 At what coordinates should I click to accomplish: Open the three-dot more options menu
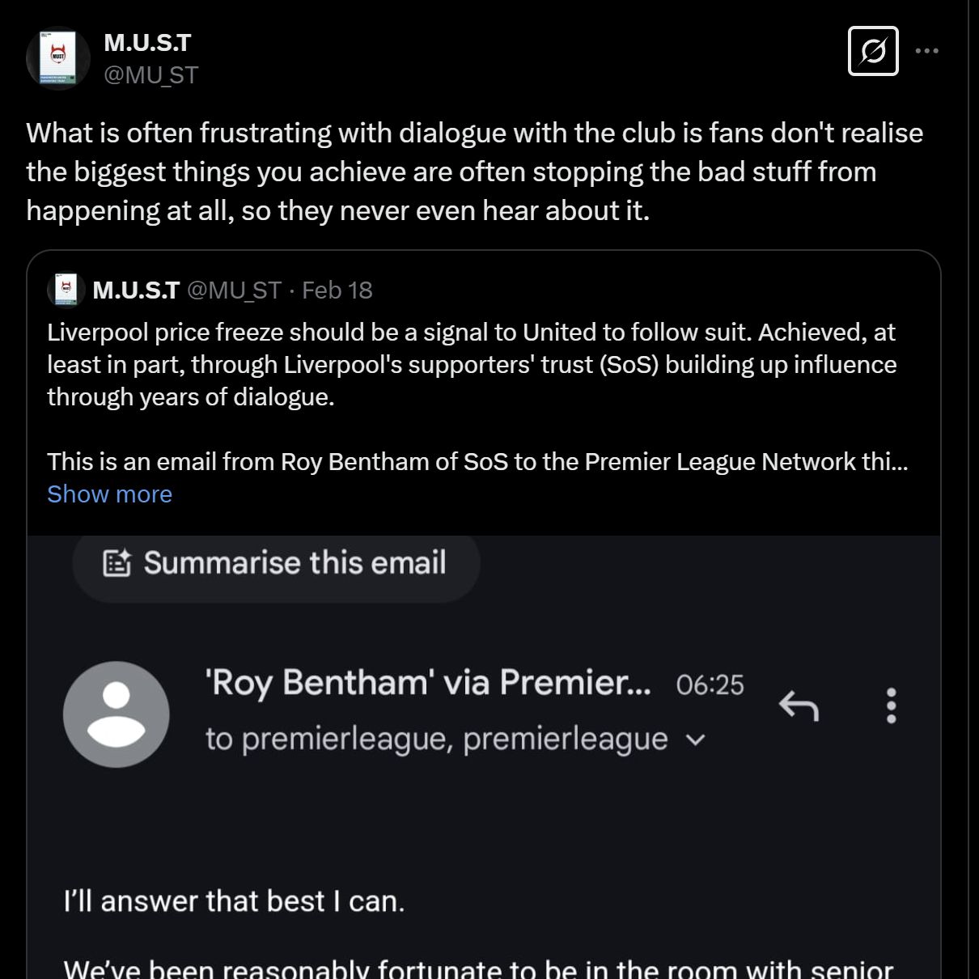(x=927, y=51)
